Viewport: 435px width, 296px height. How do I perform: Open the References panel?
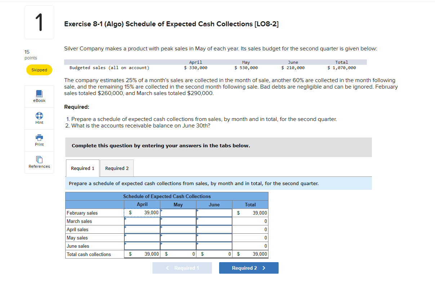[39, 162]
